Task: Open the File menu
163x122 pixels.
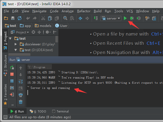Action: [6, 11]
